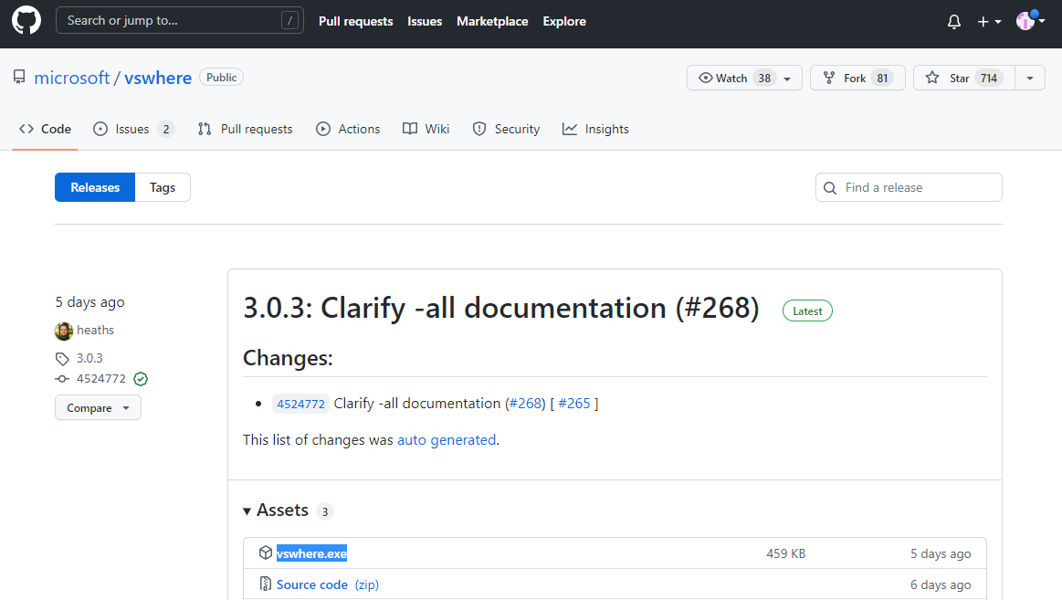1062x600 pixels.
Task: Open the repository Pull requests tab
Action: click(245, 129)
